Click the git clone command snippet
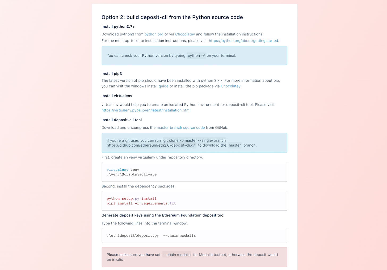 pyautogui.click(x=194, y=140)
